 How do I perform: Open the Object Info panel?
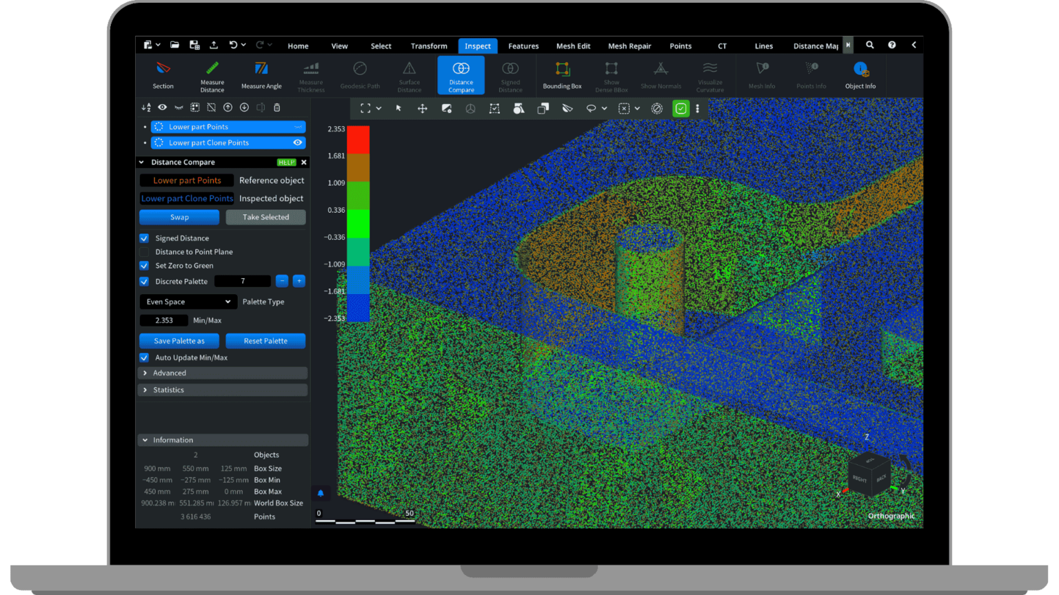(x=860, y=70)
